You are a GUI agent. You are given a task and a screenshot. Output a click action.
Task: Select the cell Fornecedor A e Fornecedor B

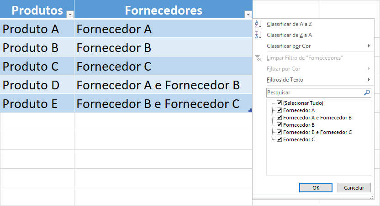(163, 85)
